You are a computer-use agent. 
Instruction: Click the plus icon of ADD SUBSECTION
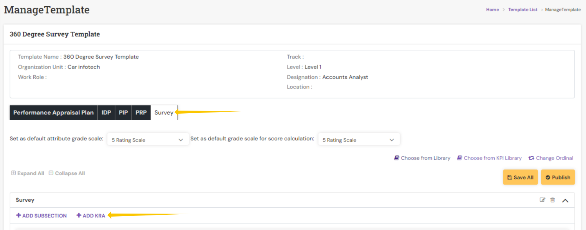click(x=18, y=215)
